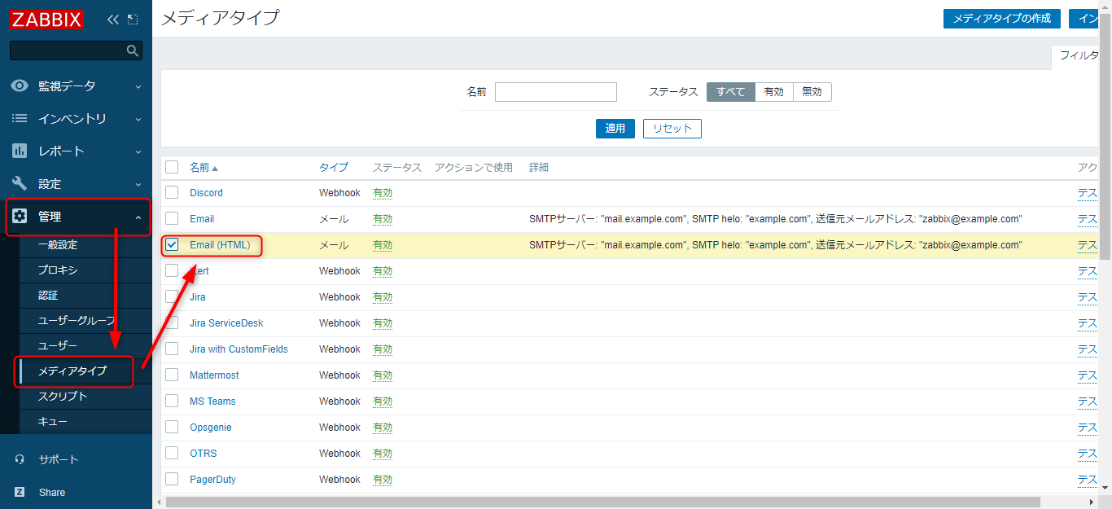Select 無効 status filter

point(812,92)
